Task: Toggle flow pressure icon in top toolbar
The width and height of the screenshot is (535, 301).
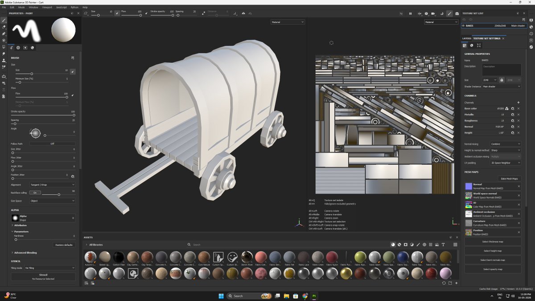Action: point(147,13)
